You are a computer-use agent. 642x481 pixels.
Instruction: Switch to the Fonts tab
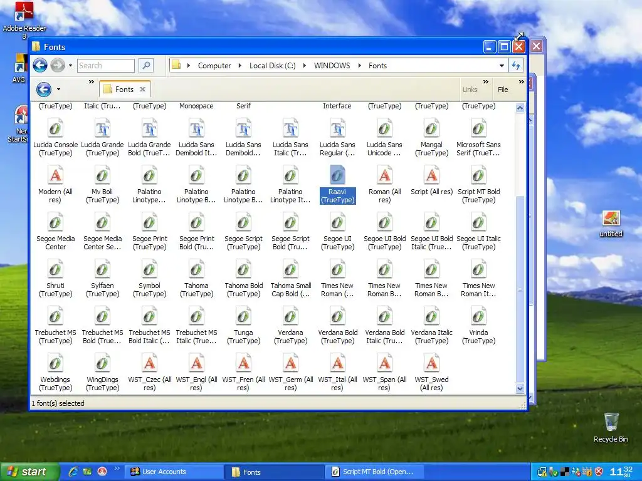tap(125, 90)
